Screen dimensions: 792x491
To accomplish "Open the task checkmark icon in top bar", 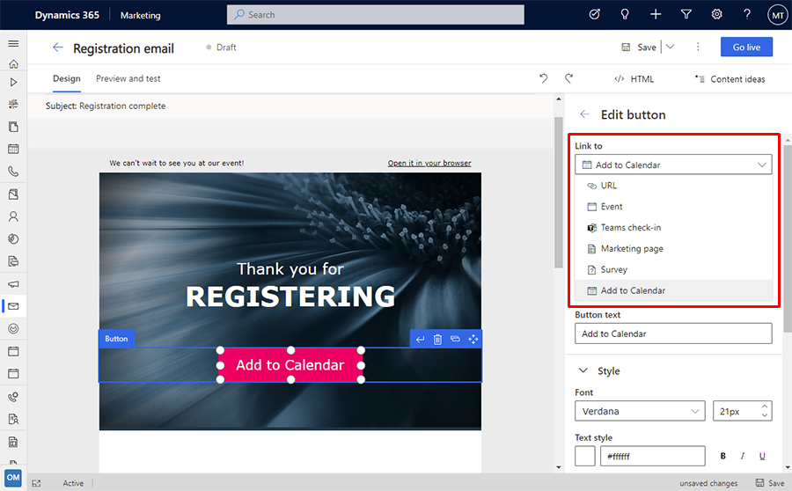I will coord(595,15).
